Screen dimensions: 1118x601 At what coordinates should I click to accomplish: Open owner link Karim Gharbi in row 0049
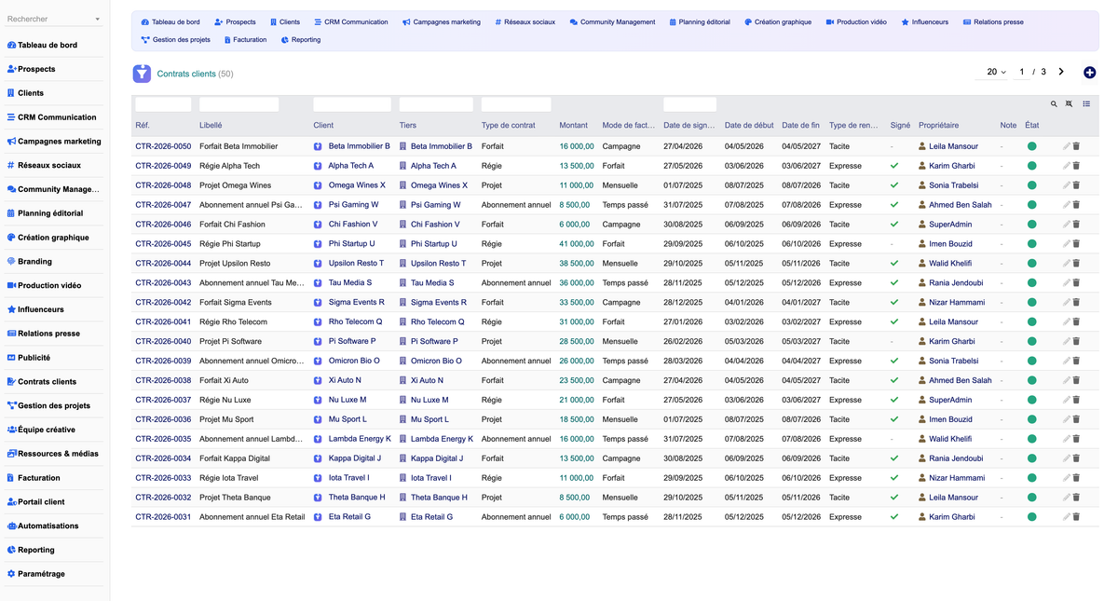pyautogui.click(x=952, y=166)
